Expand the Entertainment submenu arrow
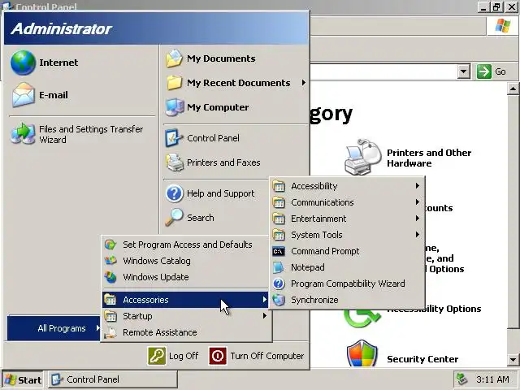 418,219
